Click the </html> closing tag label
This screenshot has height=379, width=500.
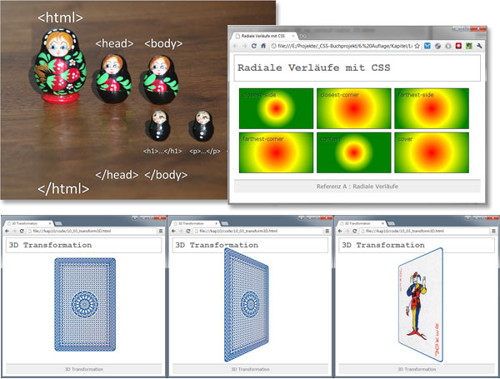click(x=63, y=189)
